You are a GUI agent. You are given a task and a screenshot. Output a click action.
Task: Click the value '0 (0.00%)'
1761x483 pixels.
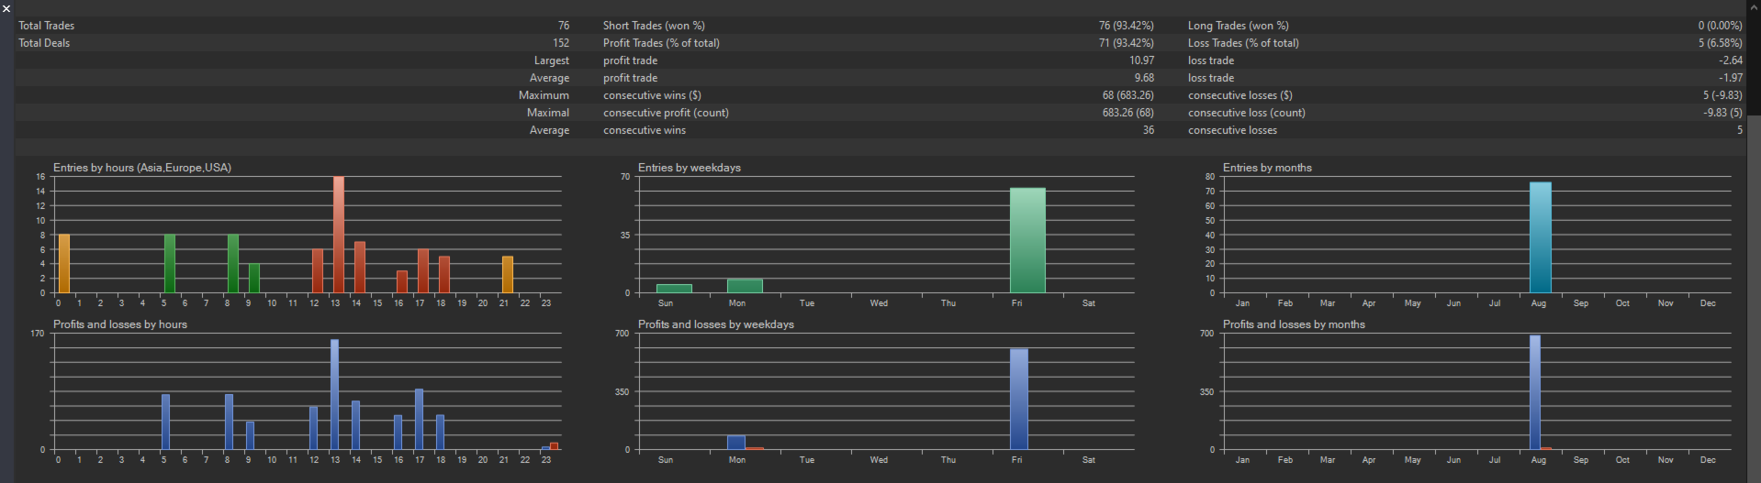1720,26
